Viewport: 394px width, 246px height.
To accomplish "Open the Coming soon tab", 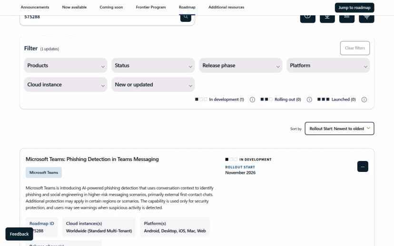I will [x=111, y=7].
